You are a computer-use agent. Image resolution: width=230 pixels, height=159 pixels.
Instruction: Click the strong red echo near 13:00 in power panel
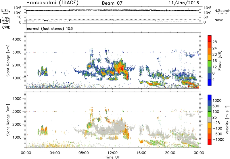(121, 68)
